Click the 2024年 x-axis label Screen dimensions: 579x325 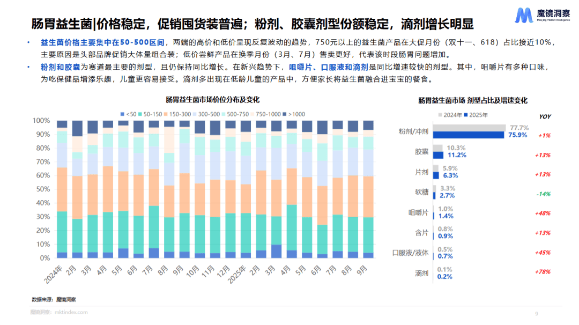tap(53, 275)
